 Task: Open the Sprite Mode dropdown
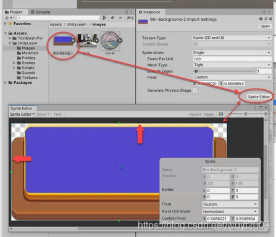(x=232, y=52)
